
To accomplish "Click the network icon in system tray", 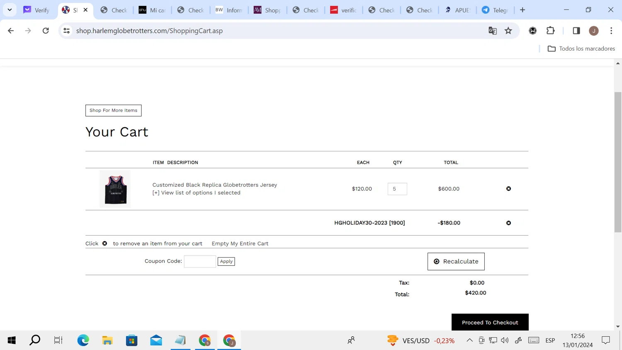I will click(493, 340).
